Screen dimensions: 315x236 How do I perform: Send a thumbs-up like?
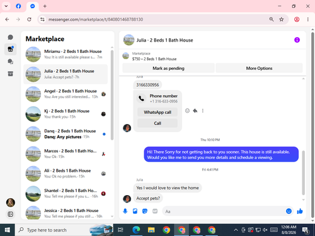pyautogui.click(x=300, y=211)
